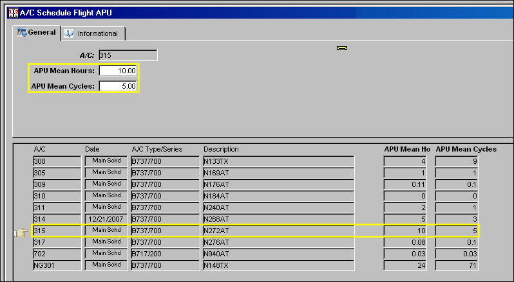Click the A/C Schedule Flight APU title icon
This screenshot has height=282, width=514.
tap(13, 13)
